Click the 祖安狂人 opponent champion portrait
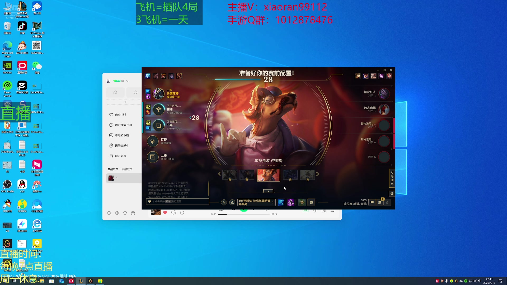Screen dimensions: 507x285 point(384,93)
